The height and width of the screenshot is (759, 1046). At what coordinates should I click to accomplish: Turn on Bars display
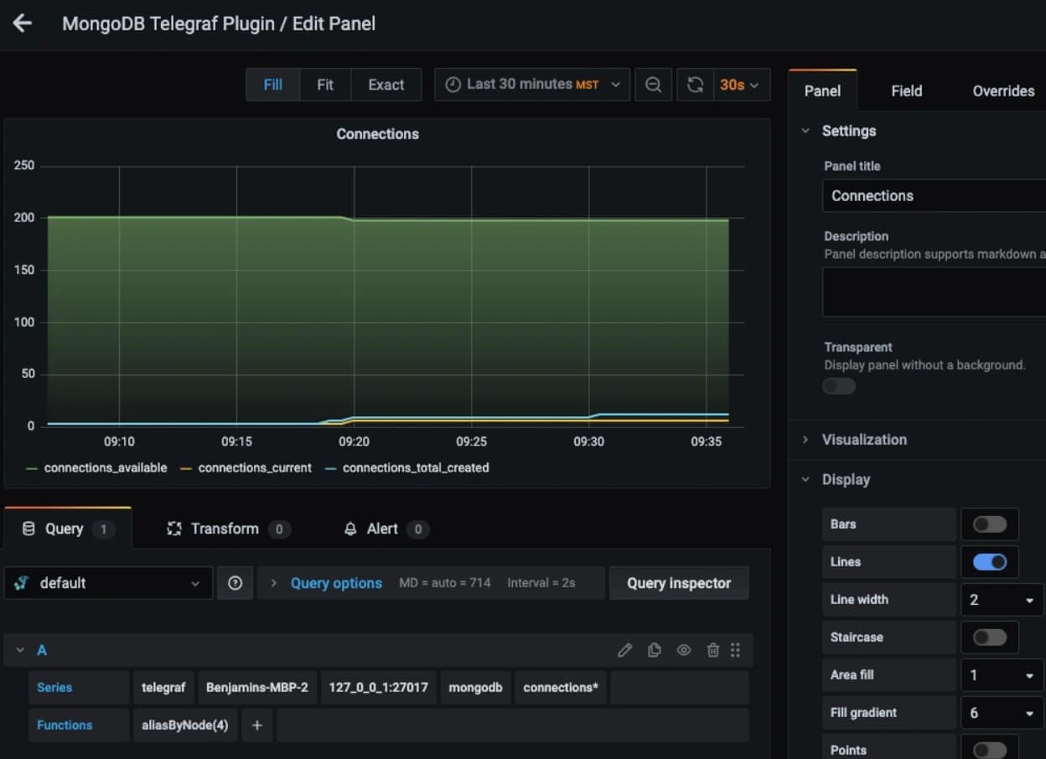point(990,524)
